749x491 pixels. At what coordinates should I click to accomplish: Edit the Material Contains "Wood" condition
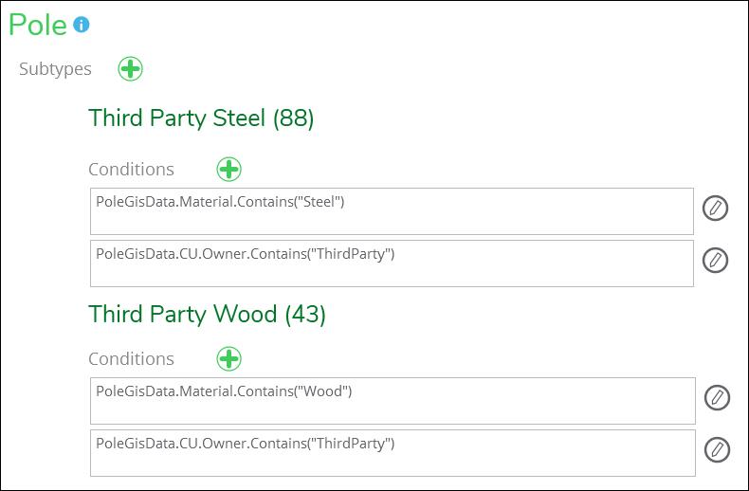tap(717, 397)
